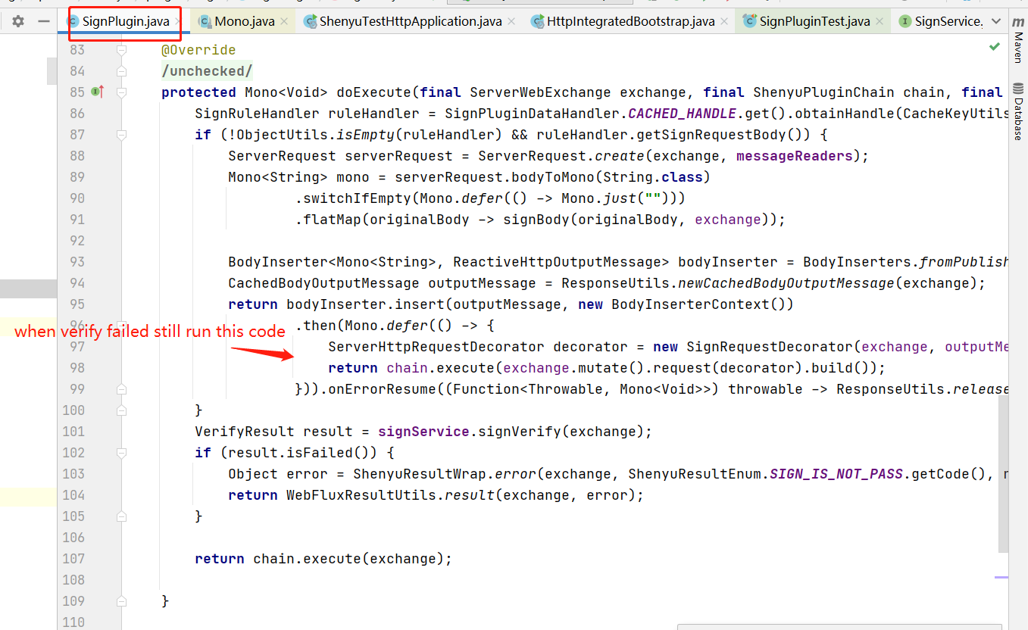Open the Maven tool window

(1018, 40)
